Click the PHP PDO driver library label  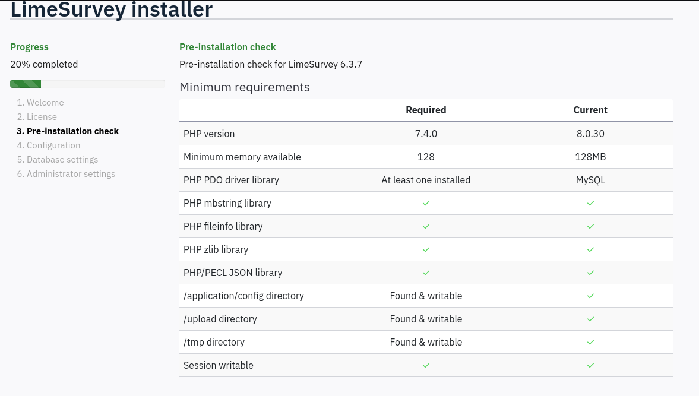point(232,180)
